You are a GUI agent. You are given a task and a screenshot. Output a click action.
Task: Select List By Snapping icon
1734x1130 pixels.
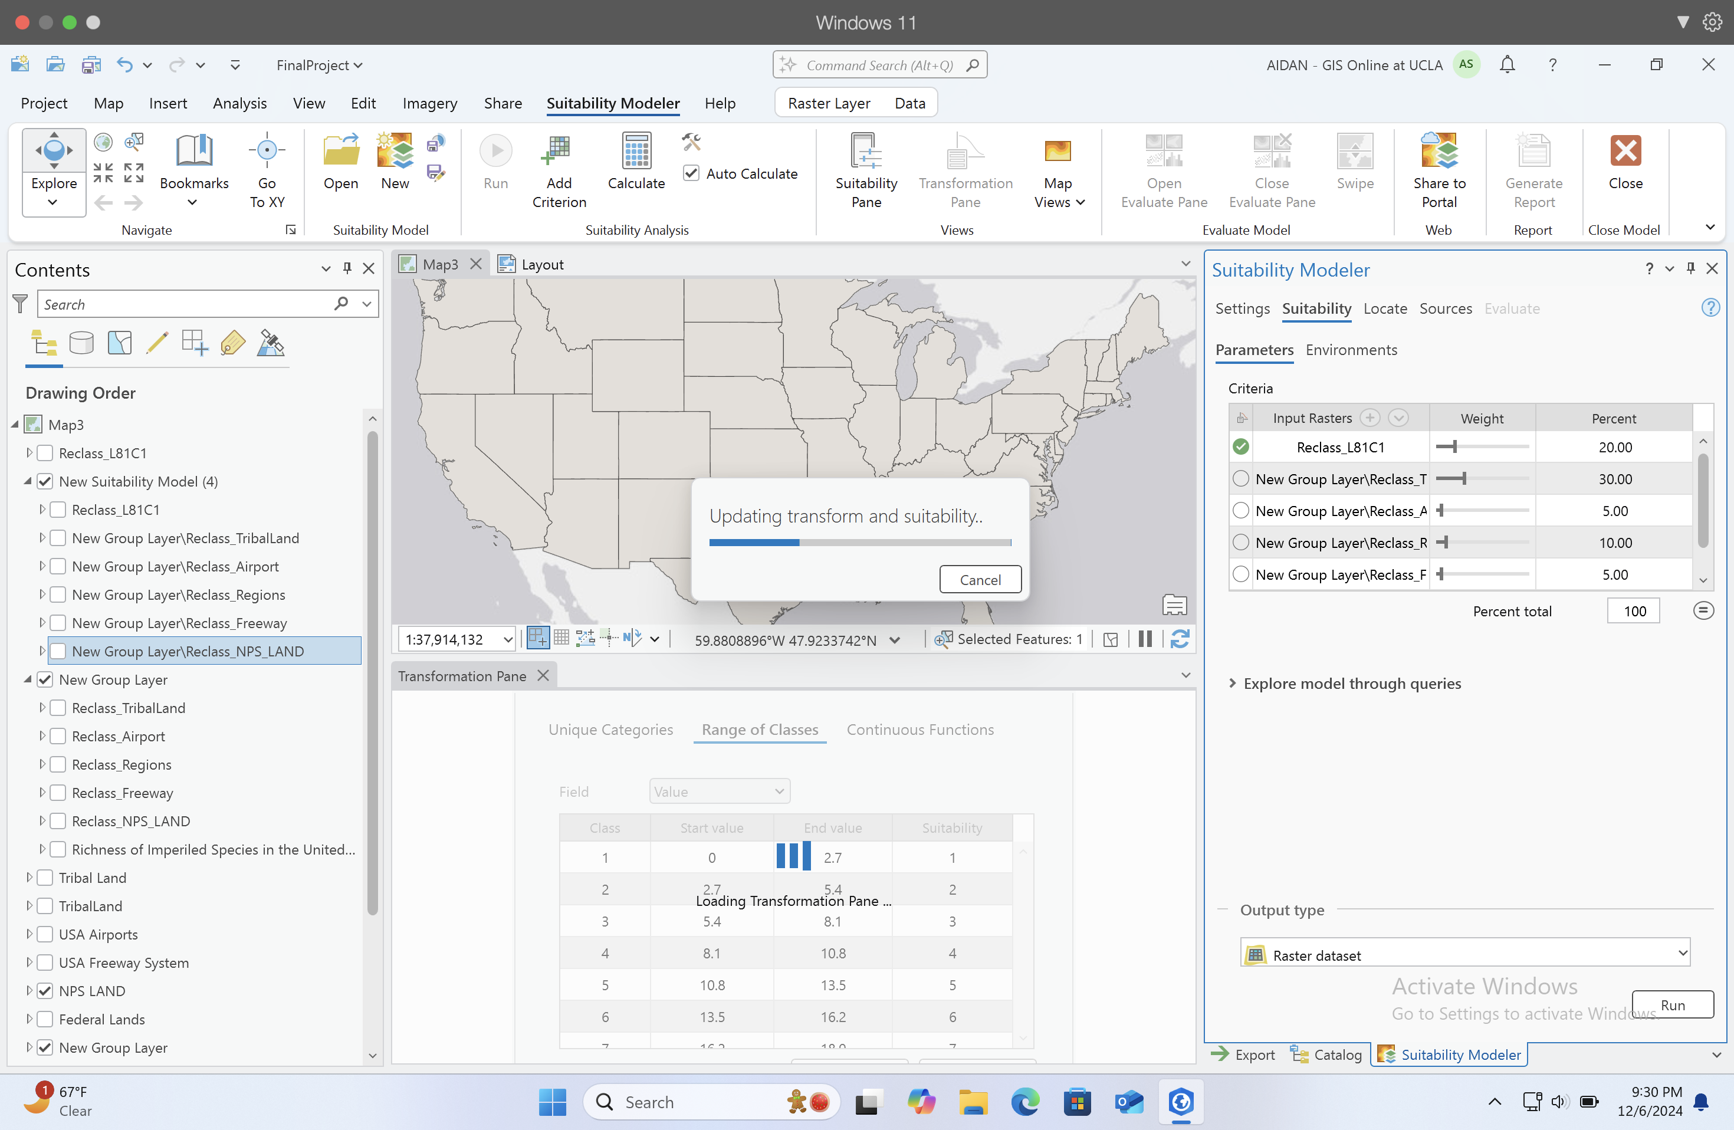click(195, 343)
